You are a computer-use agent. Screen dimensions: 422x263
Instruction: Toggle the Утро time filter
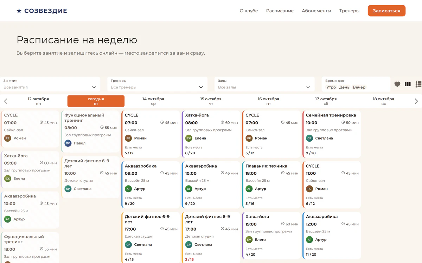[x=331, y=87]
